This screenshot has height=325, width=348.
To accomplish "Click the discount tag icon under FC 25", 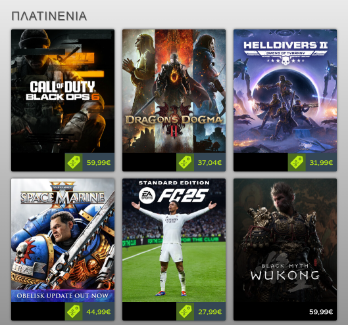I will click(185, 311).
